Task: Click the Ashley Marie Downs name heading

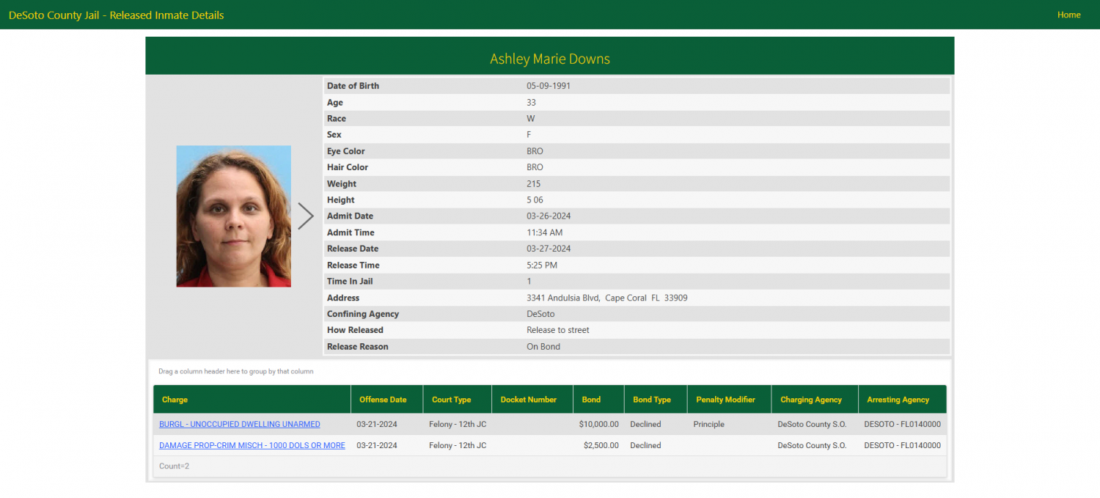Action: [550, 59]
